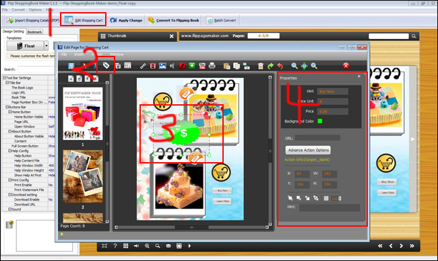Viewport: 438px width, 261px height.
Task: Click the question mark help icon in the bottom bar
Action: point(115,246)
